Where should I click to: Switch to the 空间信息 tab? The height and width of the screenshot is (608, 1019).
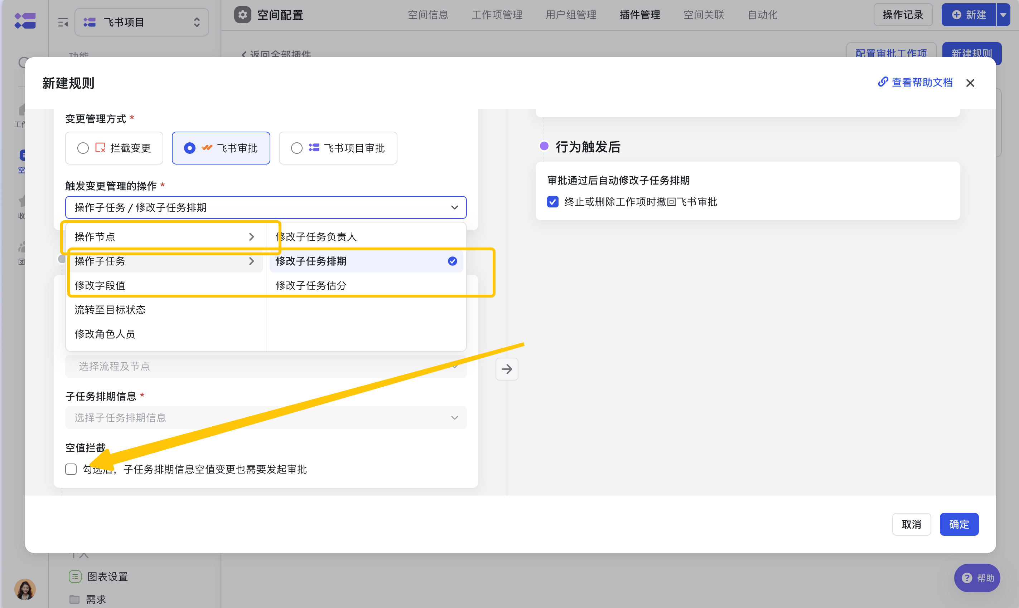[x=428, y=15]
